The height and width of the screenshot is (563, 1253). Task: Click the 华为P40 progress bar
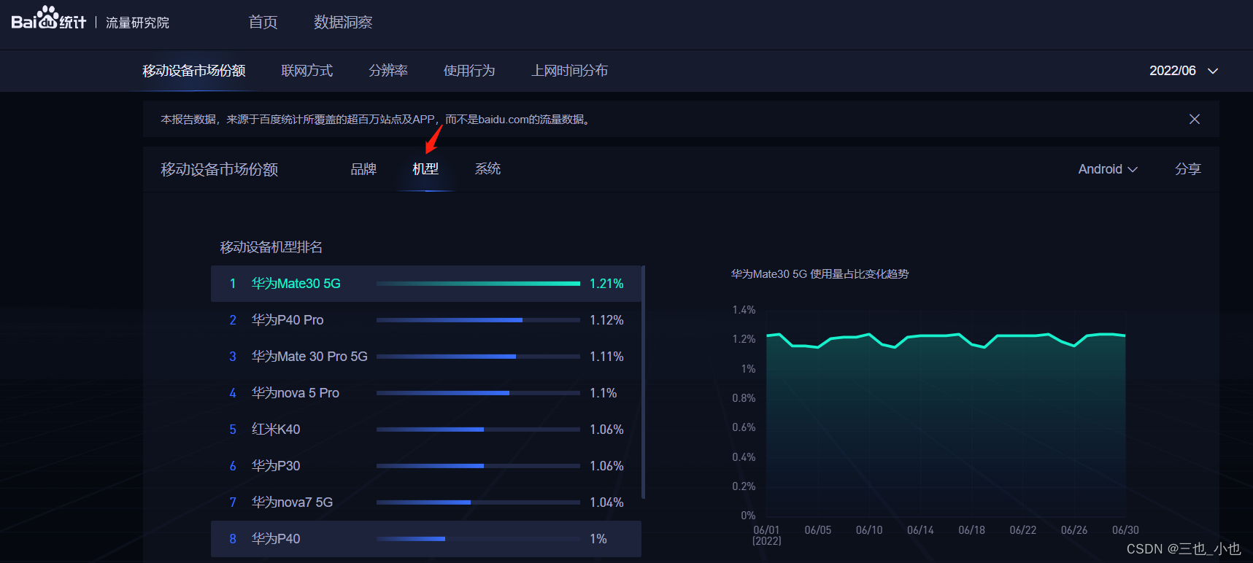coord(478,539)
